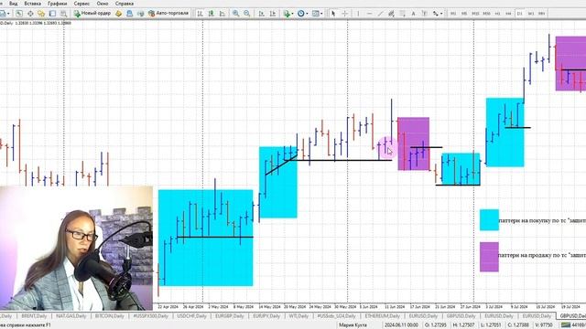Viewport: 586px width, 329px height.
Task: Click the blue icon right of MetaEditor
Action: 130,14
